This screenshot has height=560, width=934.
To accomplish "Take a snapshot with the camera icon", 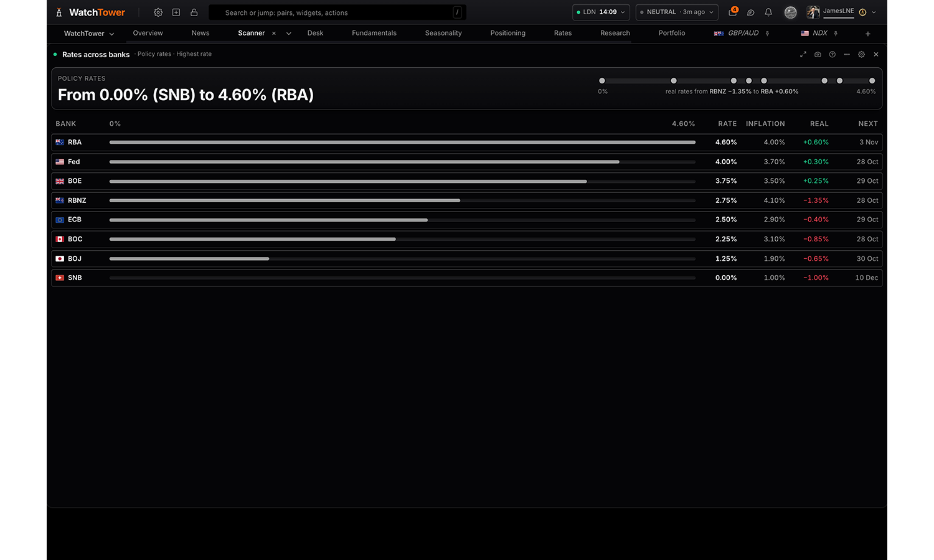I will pyautogui.click(x=818, y=55).
